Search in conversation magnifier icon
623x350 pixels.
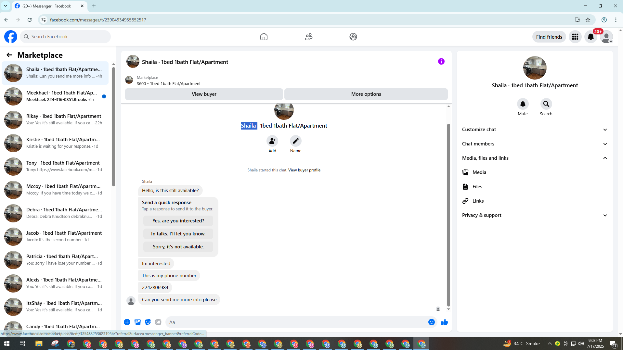(x=546, y=104)
